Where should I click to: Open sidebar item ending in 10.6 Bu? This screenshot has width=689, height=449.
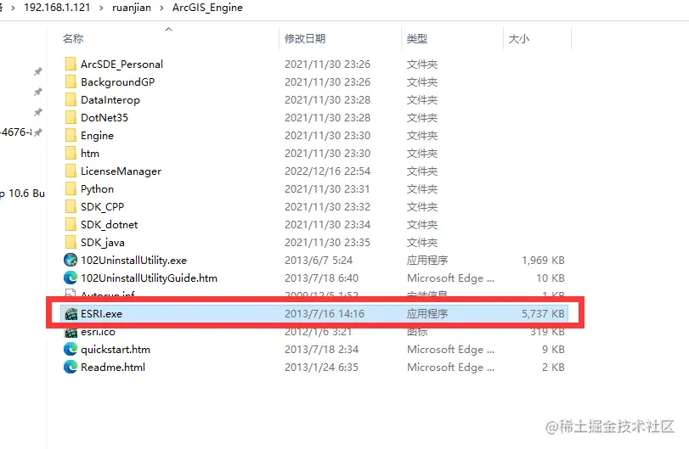coord(22,194)
